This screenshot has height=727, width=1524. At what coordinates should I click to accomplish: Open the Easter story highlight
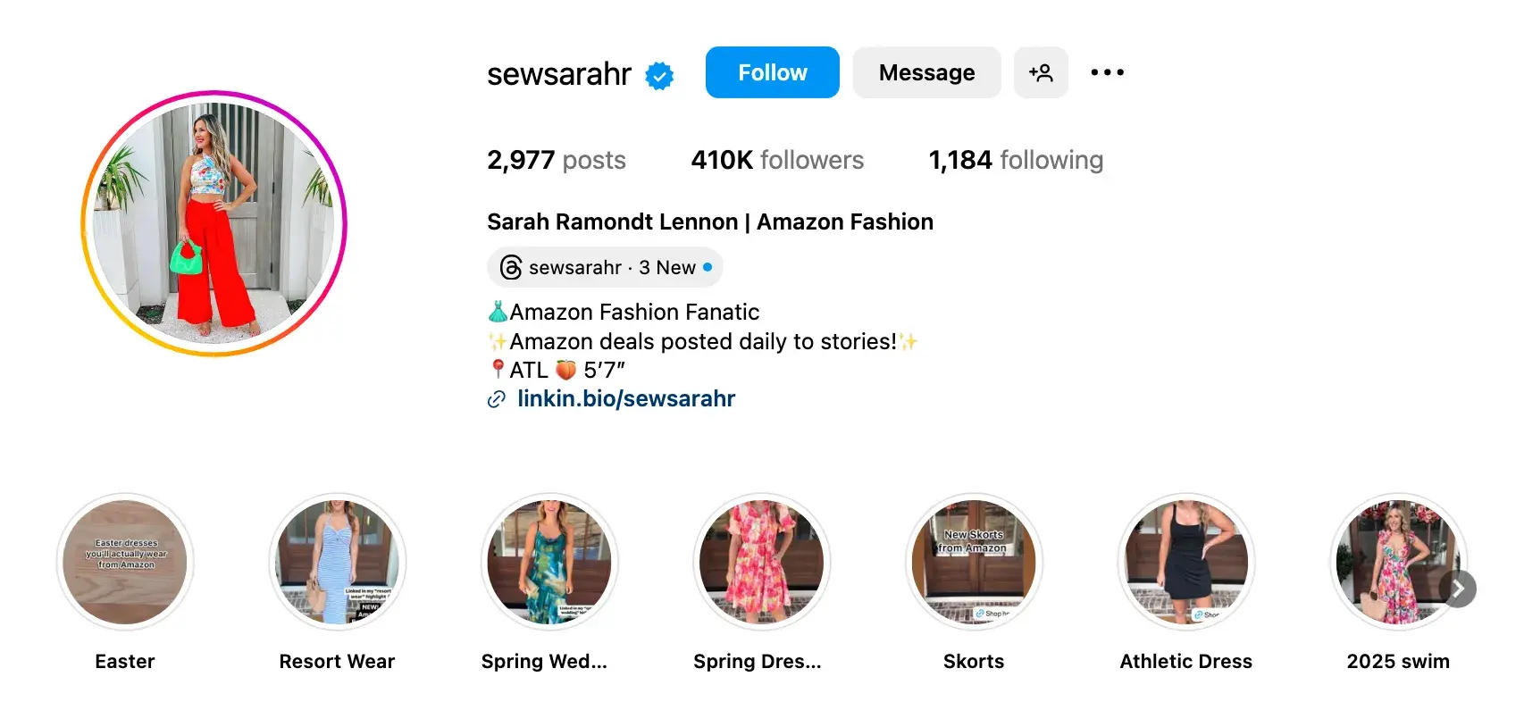click(124, 562)
